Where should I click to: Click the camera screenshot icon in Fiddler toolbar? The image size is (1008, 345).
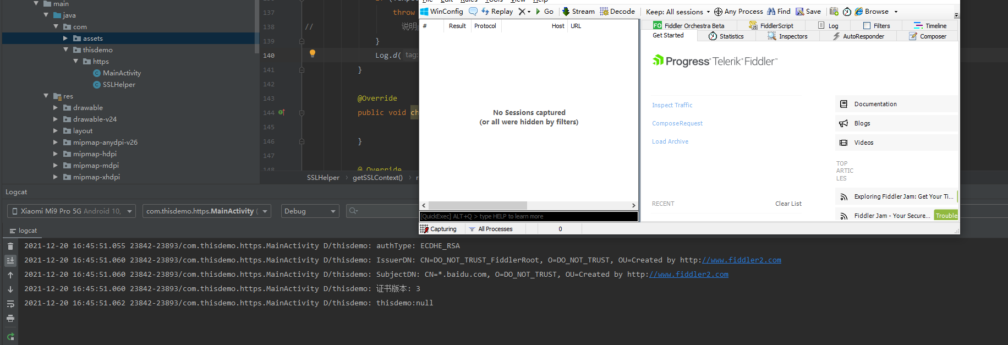tap(834, 11)
